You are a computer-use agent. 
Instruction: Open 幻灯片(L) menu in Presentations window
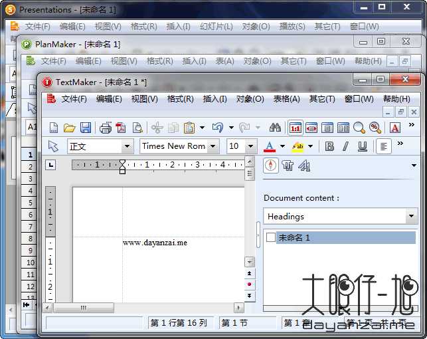pyautogui.click(x=216, y=27)
